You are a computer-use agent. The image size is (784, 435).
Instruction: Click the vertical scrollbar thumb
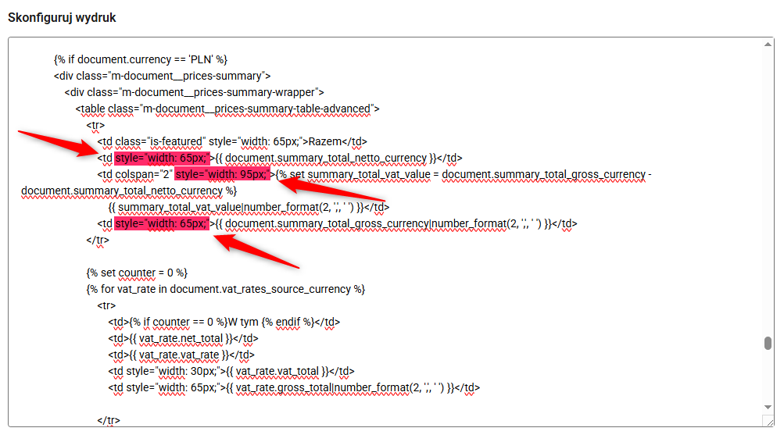[x=768, y=344]
